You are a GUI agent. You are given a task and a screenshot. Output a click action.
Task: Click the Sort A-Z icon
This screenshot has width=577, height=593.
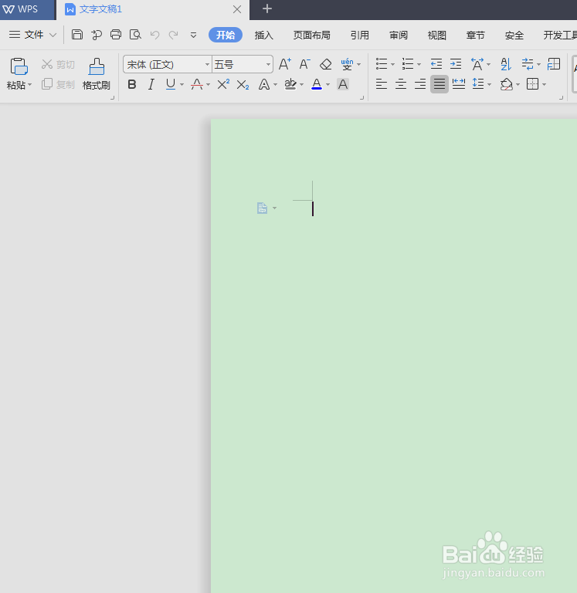click(x=506, y=64)
